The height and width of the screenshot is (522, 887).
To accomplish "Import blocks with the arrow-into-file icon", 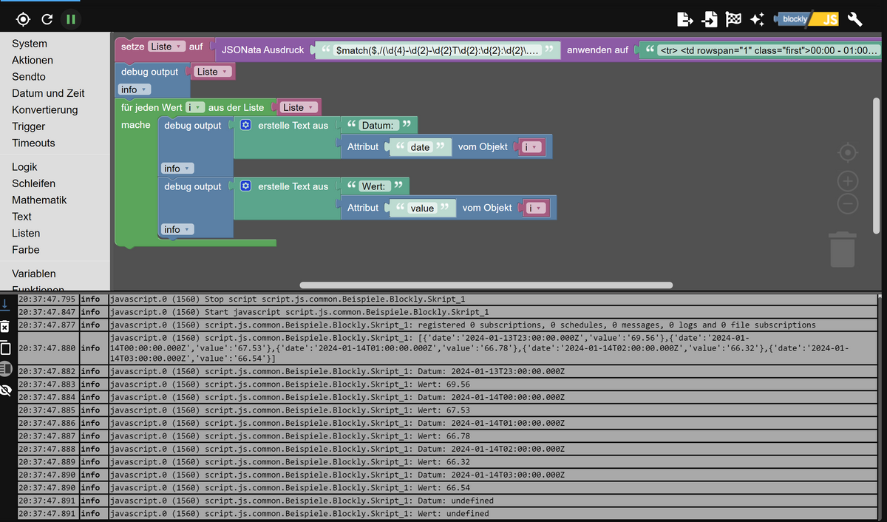I will pos(710,19).
